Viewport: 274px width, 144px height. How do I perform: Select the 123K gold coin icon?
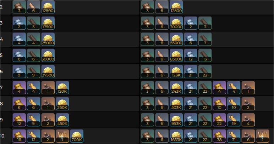pyautogui.click(x=176, y=71)
